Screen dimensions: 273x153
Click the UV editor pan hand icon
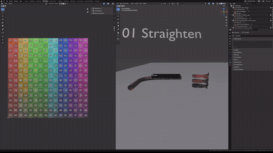click(88, 12)
